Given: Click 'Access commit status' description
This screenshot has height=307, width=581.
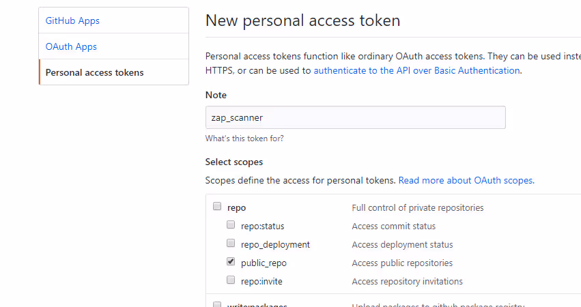Looking at the screenshot, I should 393,226.
